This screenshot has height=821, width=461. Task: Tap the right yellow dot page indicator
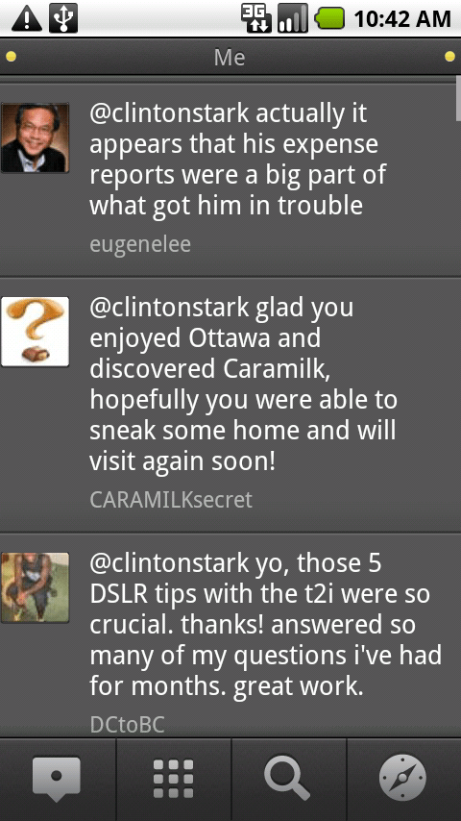pos(449,57)
